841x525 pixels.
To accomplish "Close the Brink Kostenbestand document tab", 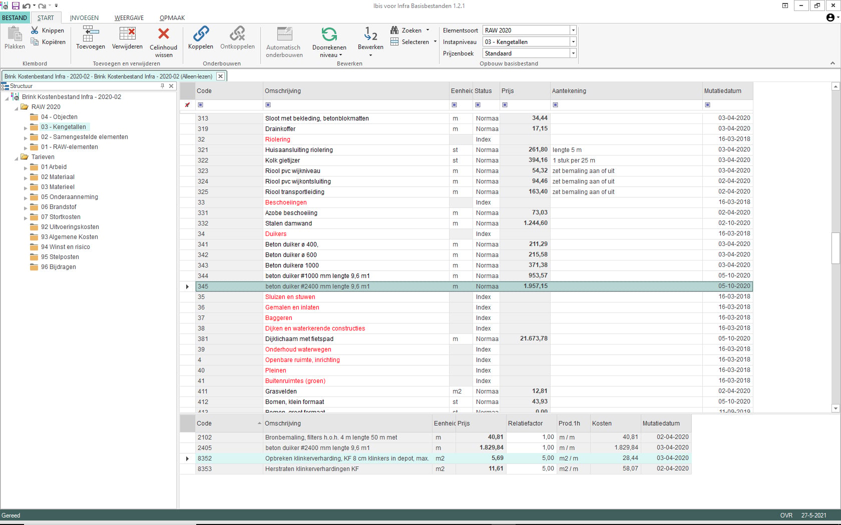I will [220, 76].
